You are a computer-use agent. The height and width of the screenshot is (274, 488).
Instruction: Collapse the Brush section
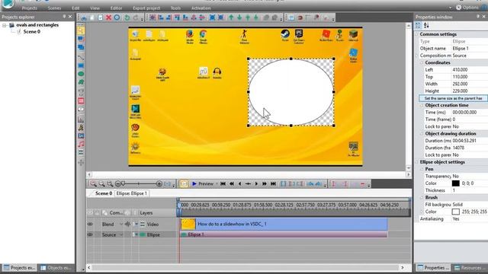click(422, 198)
